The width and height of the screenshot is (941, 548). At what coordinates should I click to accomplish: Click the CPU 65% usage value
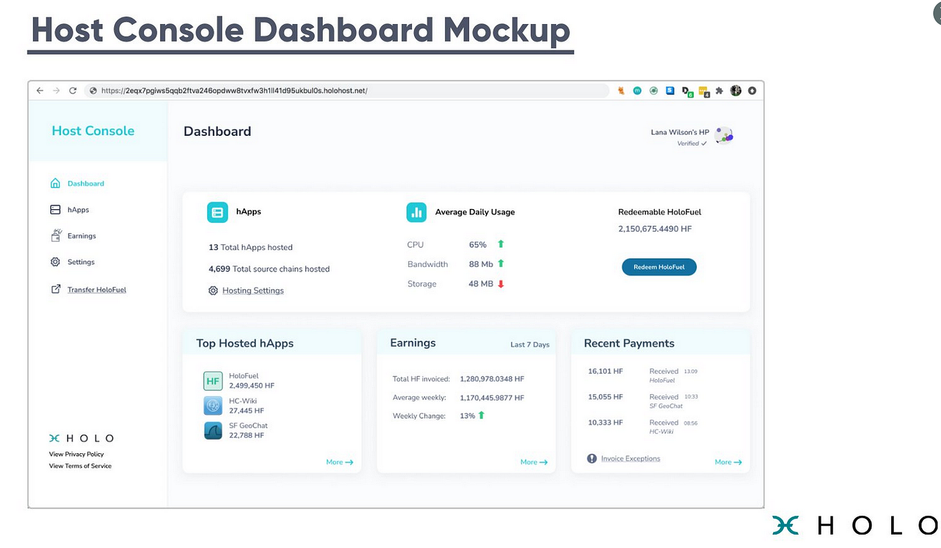coord(478,245)
